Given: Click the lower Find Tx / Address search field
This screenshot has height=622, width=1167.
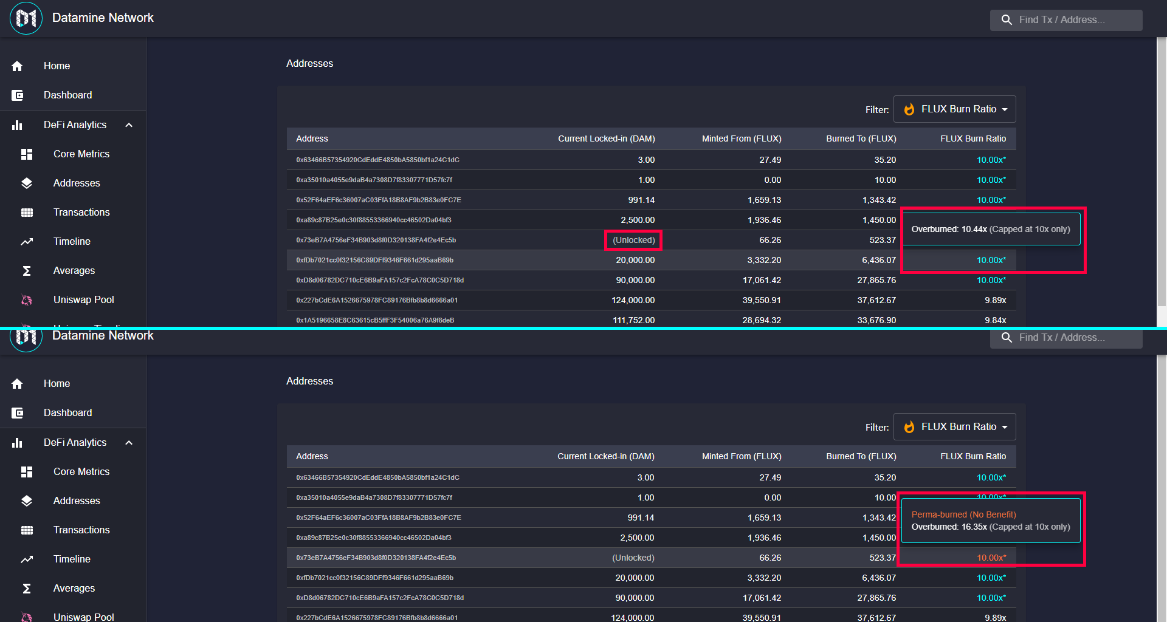Looking at the screenshot, I should click(1066, 338).
